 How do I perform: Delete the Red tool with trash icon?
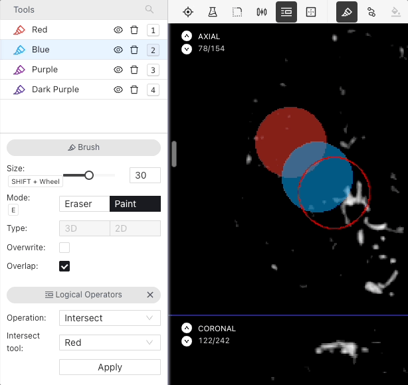pos(134,30)
